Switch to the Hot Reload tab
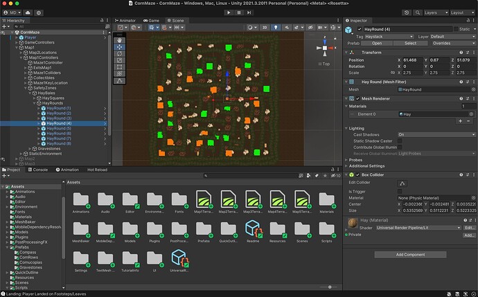This screenshot has width=478, height=297. coord(97,170)
